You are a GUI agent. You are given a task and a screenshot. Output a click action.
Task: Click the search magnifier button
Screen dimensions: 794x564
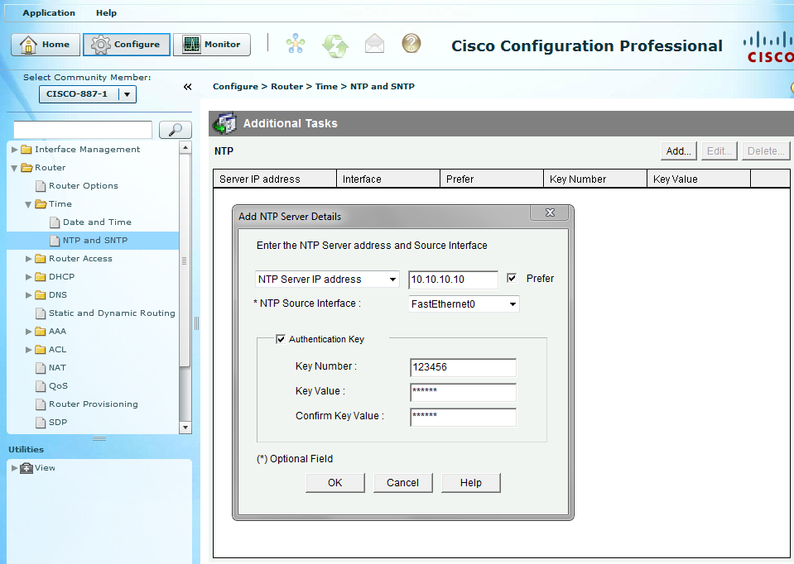click(176, 130)
